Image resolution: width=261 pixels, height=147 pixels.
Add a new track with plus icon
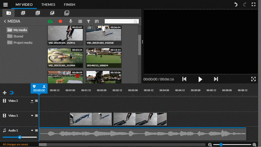pos(5,93)
